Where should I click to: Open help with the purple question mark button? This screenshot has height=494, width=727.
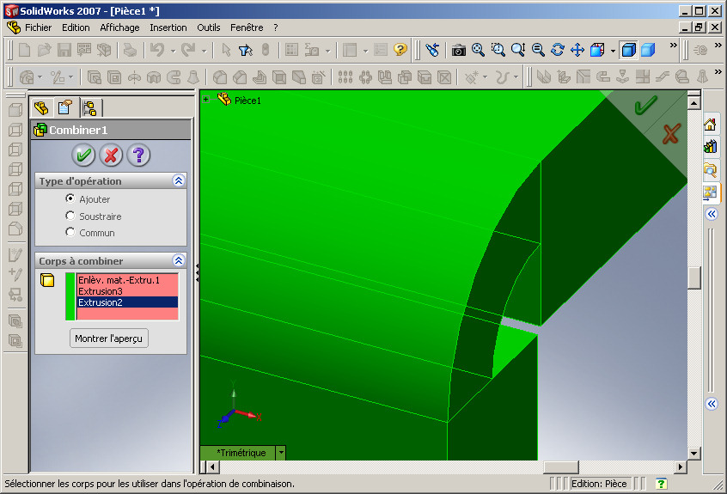coord(138,155)
